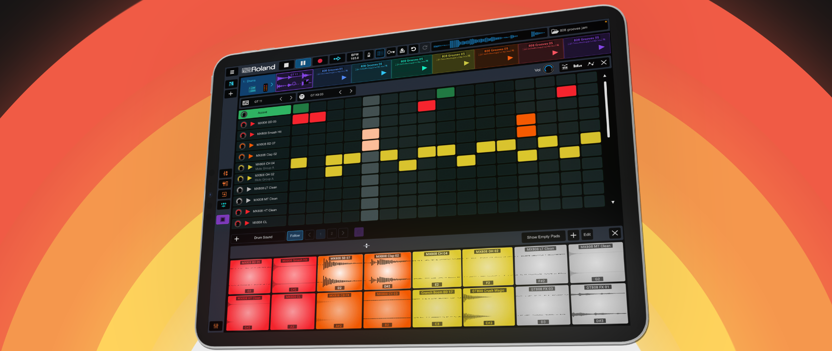The height and width of the screenshot is (351, 832).
Task: Toggle the MX808 CH 04 mute circle
Action: pyautogui.click(x=241, y=168)
